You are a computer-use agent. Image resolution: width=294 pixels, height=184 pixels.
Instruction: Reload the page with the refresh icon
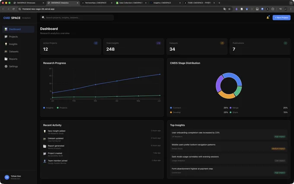point(13,9)
